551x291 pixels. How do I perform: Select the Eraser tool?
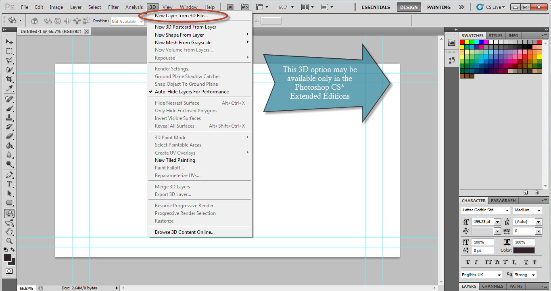pyautogui.click(x=9, y=136)
